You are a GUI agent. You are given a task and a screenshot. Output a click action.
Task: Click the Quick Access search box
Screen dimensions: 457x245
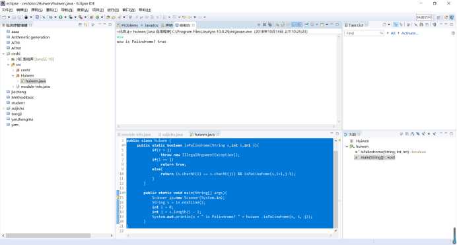coord(425,17)
